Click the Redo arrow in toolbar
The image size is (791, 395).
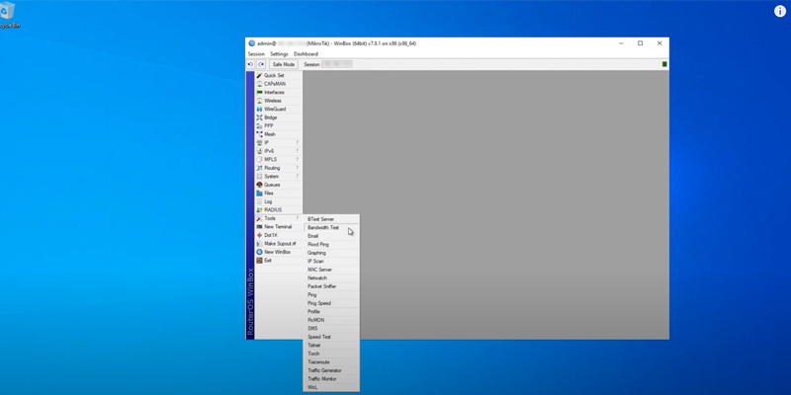(261, 64)
